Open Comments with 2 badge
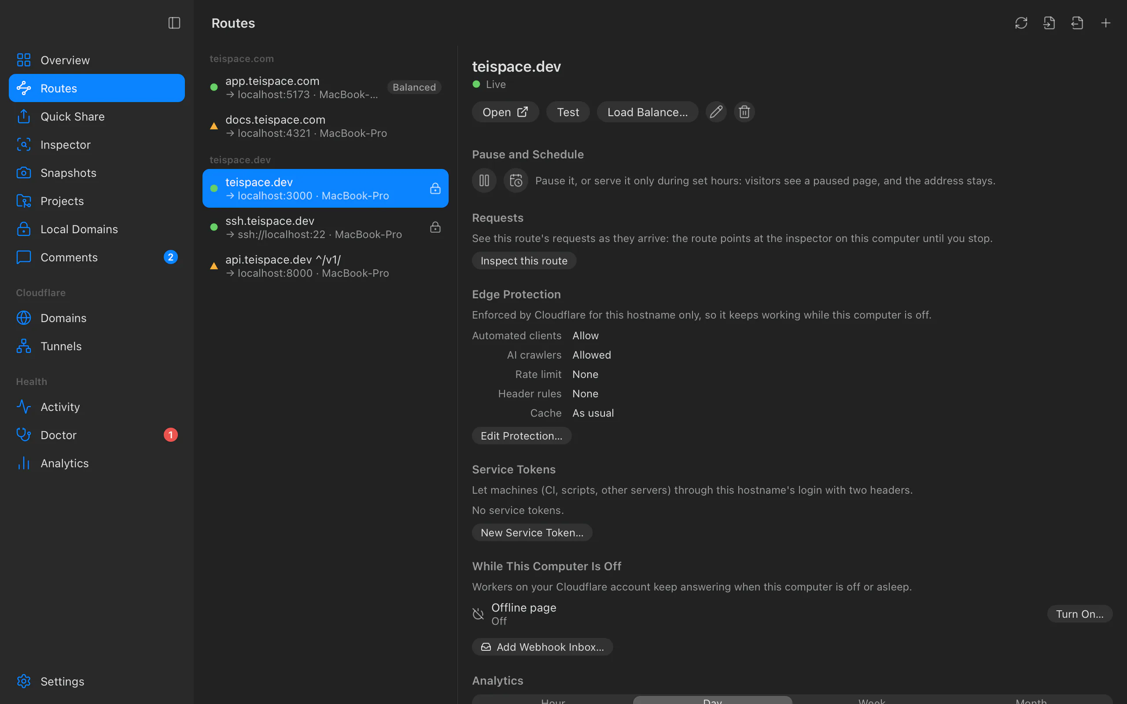The height and width of the screenshot is (704, 1127). (97, 257)
